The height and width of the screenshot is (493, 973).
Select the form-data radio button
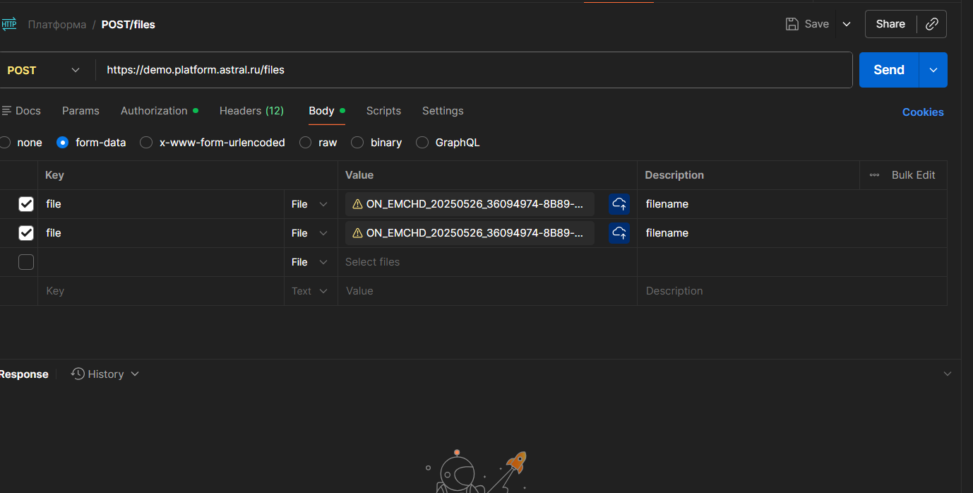[62, 143]
